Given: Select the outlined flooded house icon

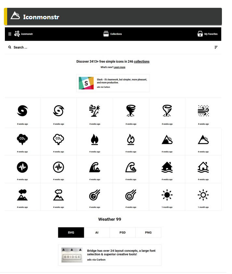Looking at the screenshot, I should point(203,167).
